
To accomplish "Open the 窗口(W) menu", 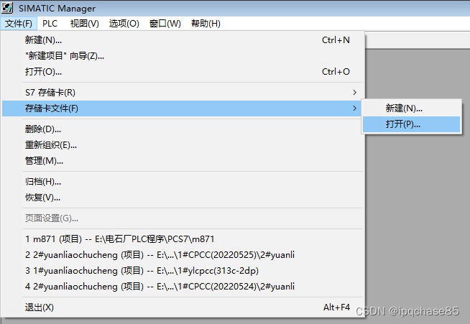I will click(165, 24).
